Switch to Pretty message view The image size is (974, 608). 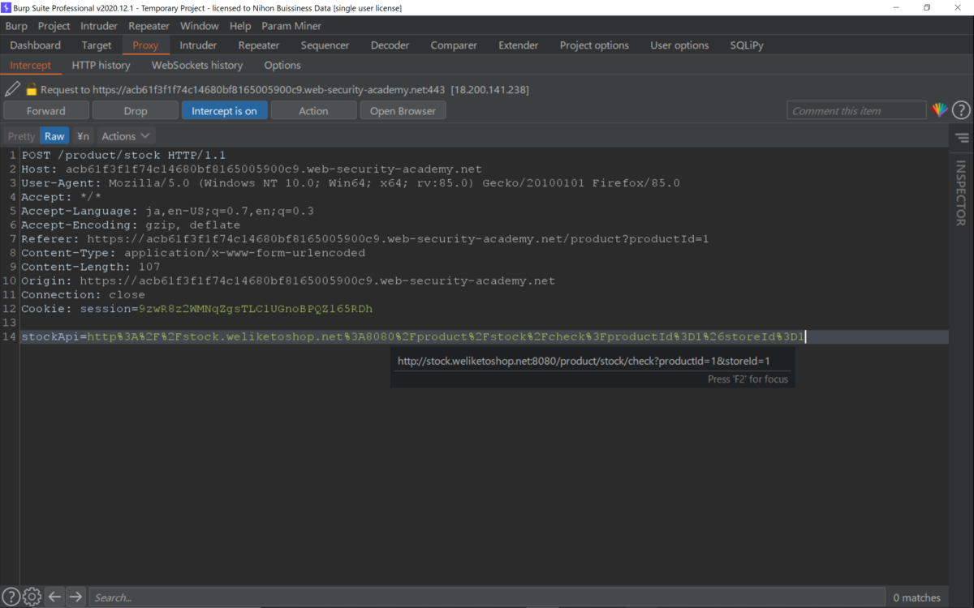tap(21, 136)
